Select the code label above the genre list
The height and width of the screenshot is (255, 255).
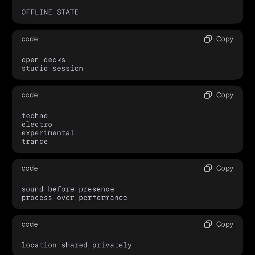point(29,95)
